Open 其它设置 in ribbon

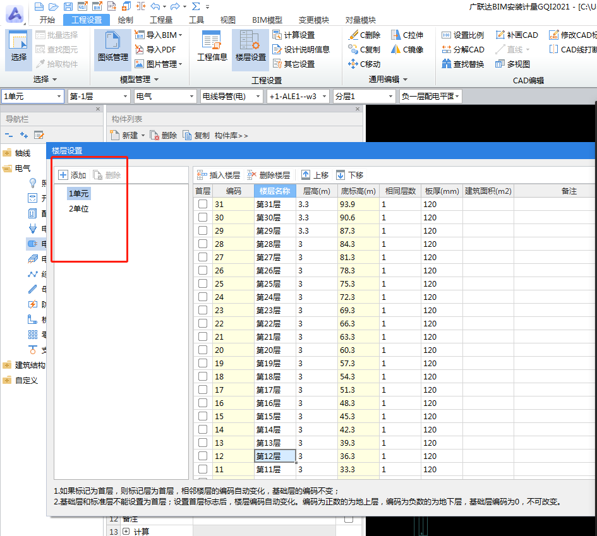point(294,64)
